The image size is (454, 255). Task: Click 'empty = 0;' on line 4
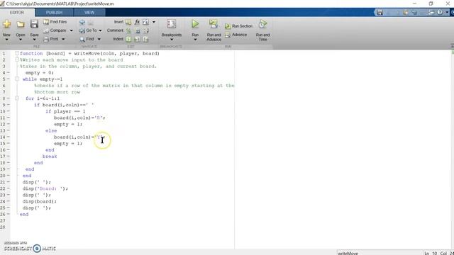tap(40, 72)
